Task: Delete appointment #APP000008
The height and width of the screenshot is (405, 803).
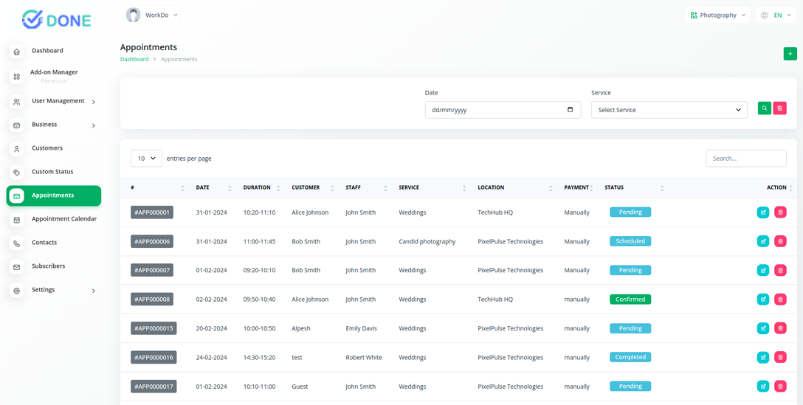Action: pos(780,299)
